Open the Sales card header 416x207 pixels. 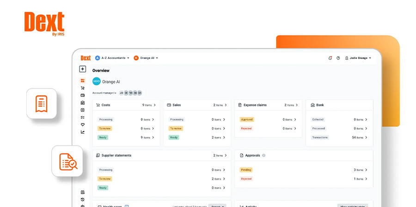click(x=197, y=105)
